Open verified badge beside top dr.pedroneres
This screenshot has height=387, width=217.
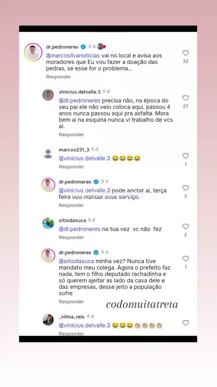point(83,47)
